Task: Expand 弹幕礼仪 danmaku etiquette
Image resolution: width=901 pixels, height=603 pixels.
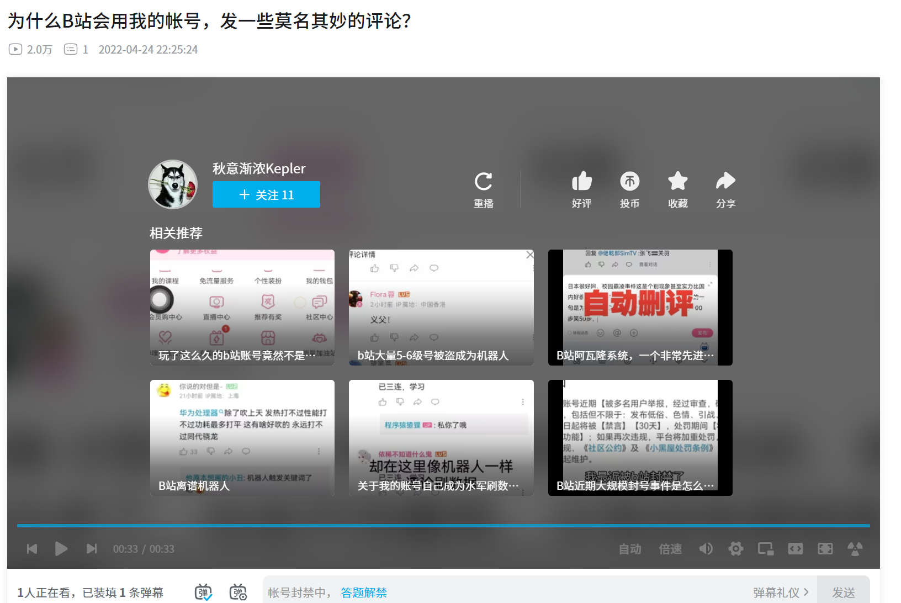Action: [x=781, y=593]
